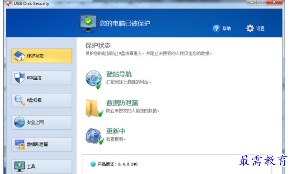The width and height of the screenshot is (291, 174).
Task: Open the USB监控 sidebar tab
Action: (x=42, y=78)
